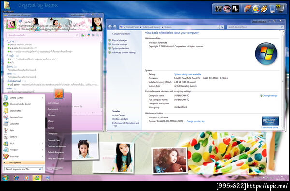Go back in the Control Panel window
This screenshot has width=290, height=191.
pos(110,27)
